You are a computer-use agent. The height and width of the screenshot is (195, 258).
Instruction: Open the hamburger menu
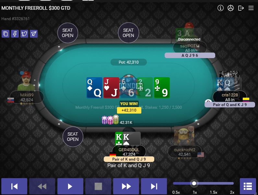coord(251,8)
